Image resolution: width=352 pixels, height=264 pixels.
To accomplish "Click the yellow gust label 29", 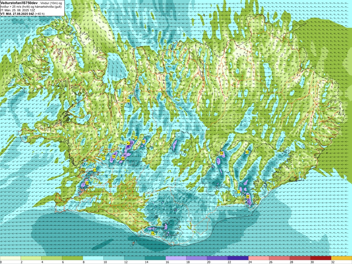I will (87, 183).
